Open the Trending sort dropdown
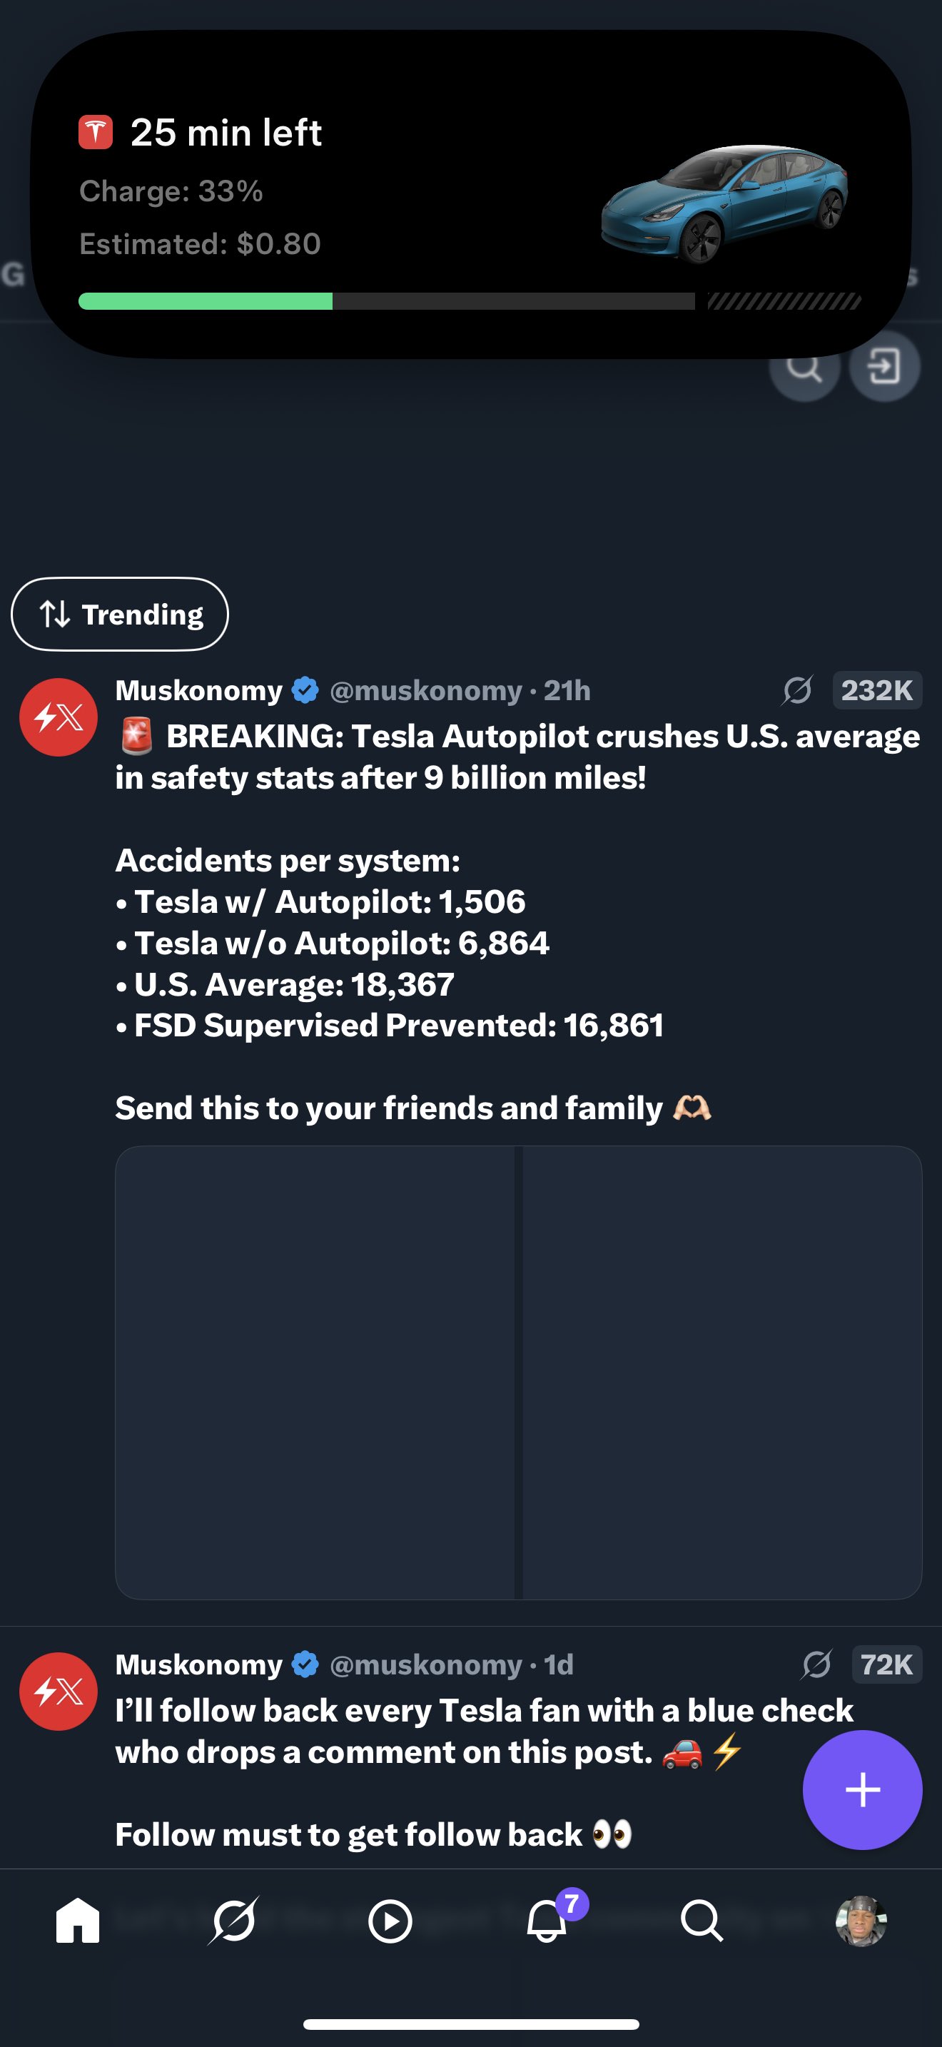Image resolution: width=942 pixels, height=2047 pixels. point(120,615)
